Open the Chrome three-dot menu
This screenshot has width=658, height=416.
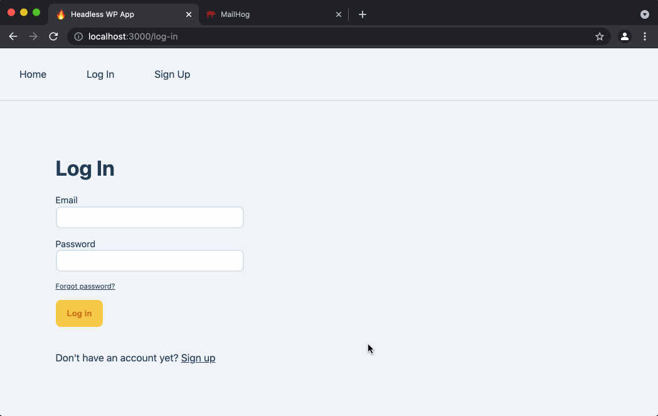(645, 36)
